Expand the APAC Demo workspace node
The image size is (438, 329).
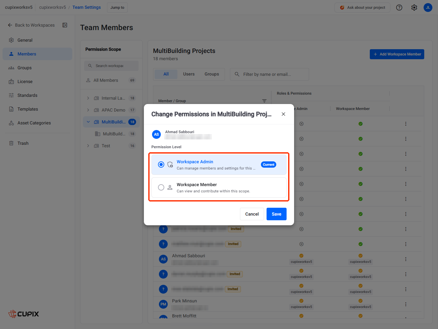(x=88, y=110)
